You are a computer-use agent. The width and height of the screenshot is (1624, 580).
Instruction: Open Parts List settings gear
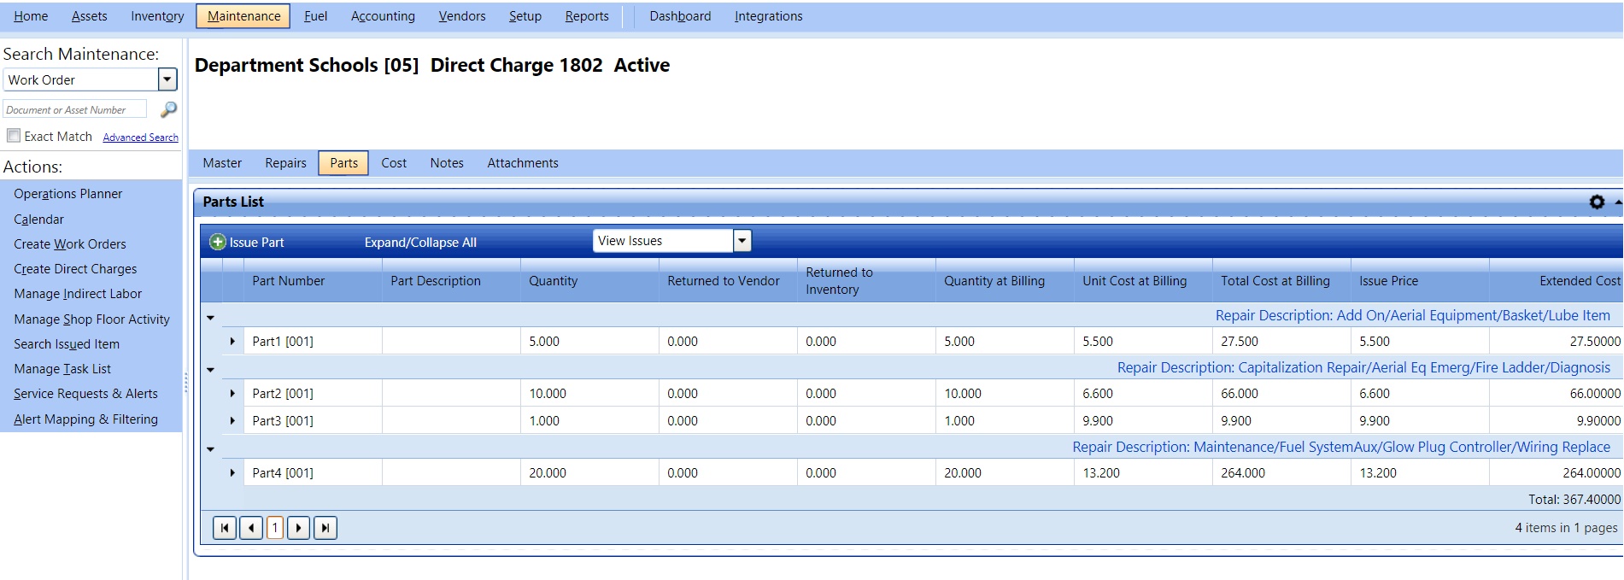coord(1597,202)
